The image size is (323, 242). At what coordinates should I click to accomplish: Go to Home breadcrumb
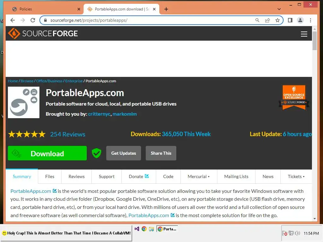pos(13,81)
